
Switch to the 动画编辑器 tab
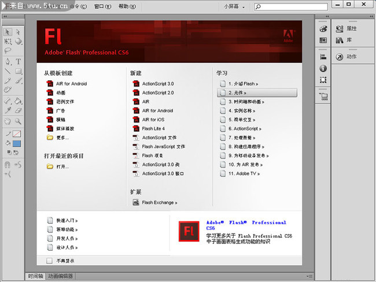(x=60, y=276)
